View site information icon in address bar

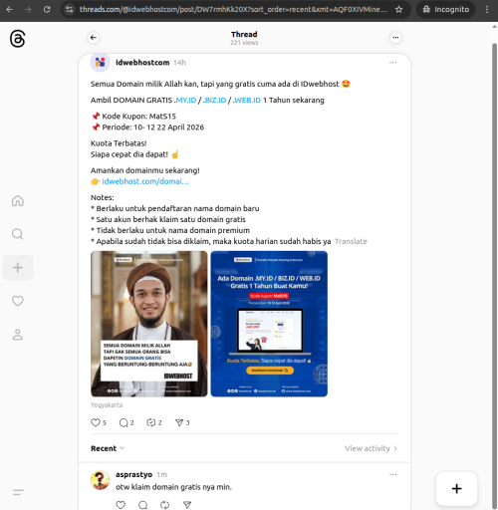[70, 9]
